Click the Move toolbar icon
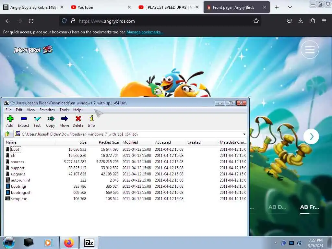This screenshot has width=332, height=249. tap(64, 121)
